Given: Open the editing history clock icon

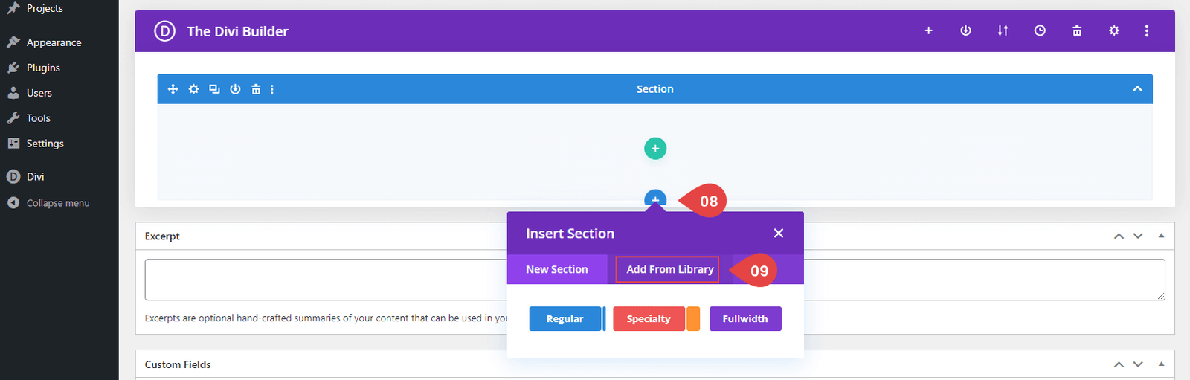Looking at the screenshot, I should [x=1040, y=30].
